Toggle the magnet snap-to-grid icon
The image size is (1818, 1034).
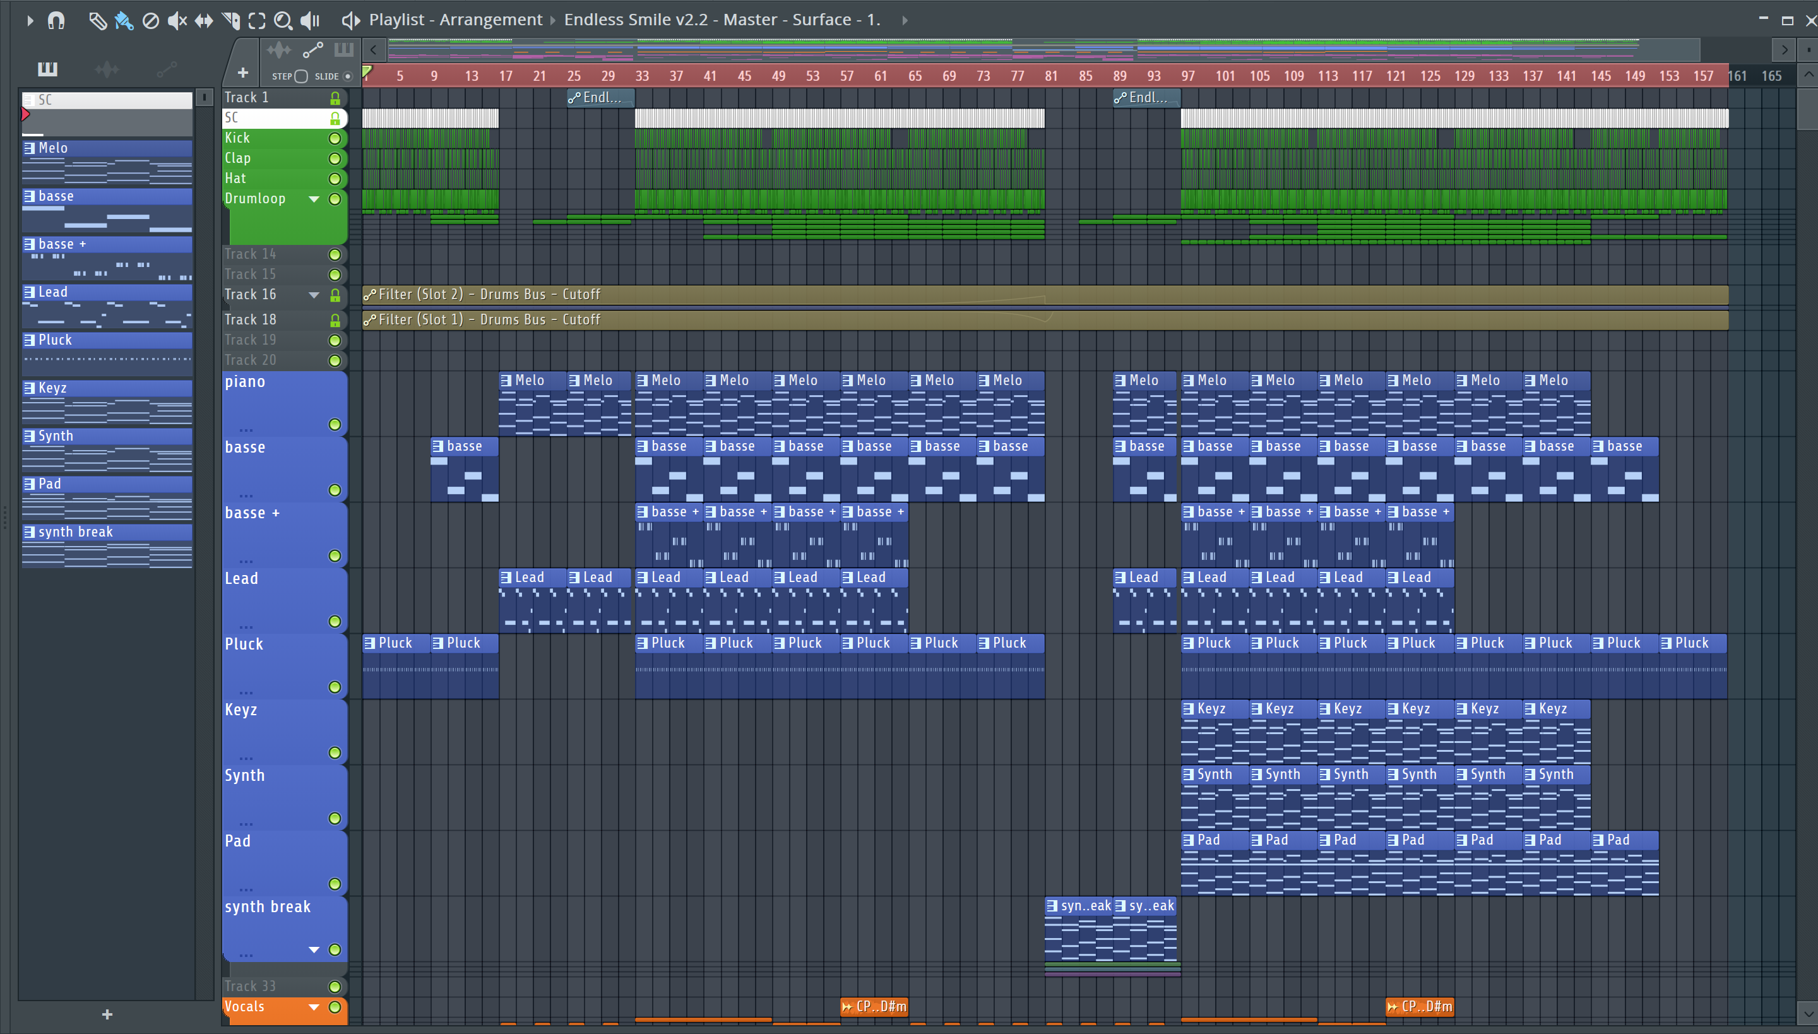(56, 21)
